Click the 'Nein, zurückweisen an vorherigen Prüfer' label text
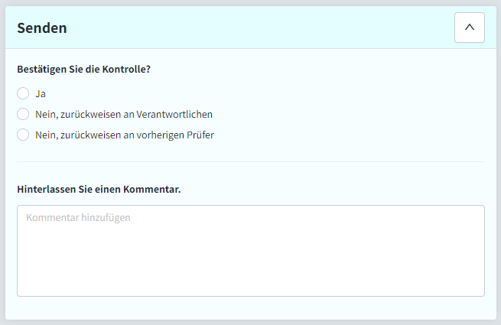The height and width of the screenshot is (325, 501). [125, 135]
